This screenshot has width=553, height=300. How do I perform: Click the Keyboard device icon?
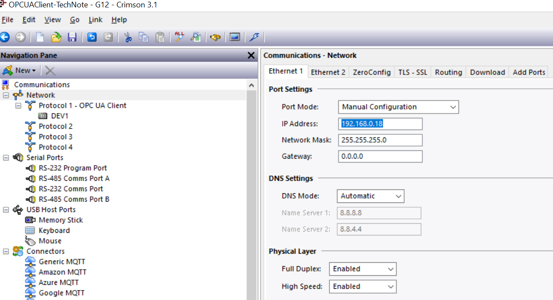[x=30, y=230]
